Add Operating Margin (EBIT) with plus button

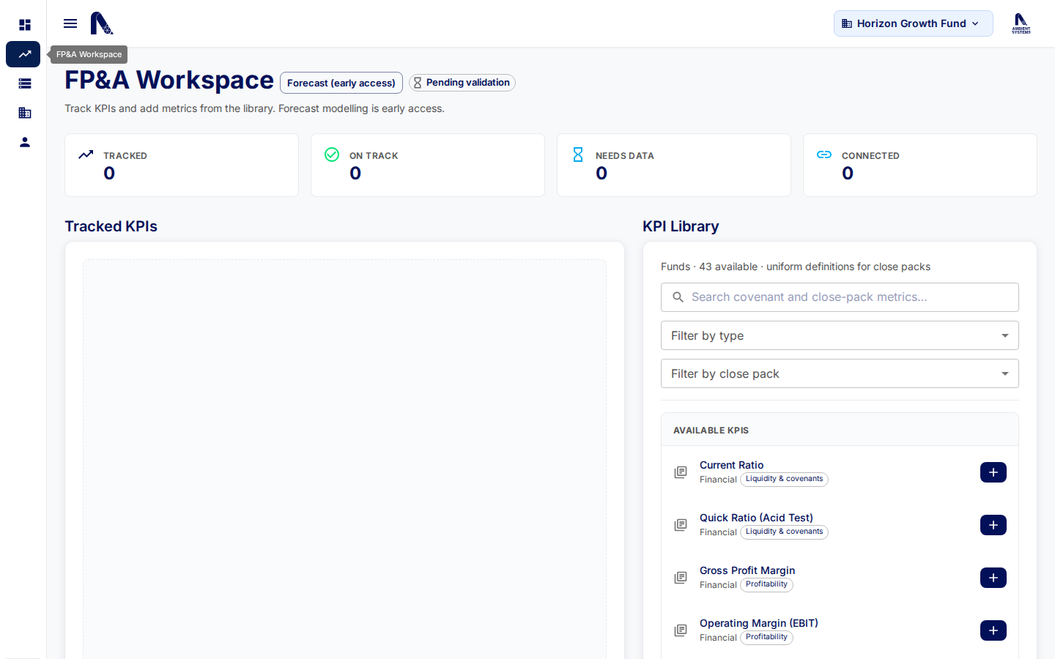993,630
